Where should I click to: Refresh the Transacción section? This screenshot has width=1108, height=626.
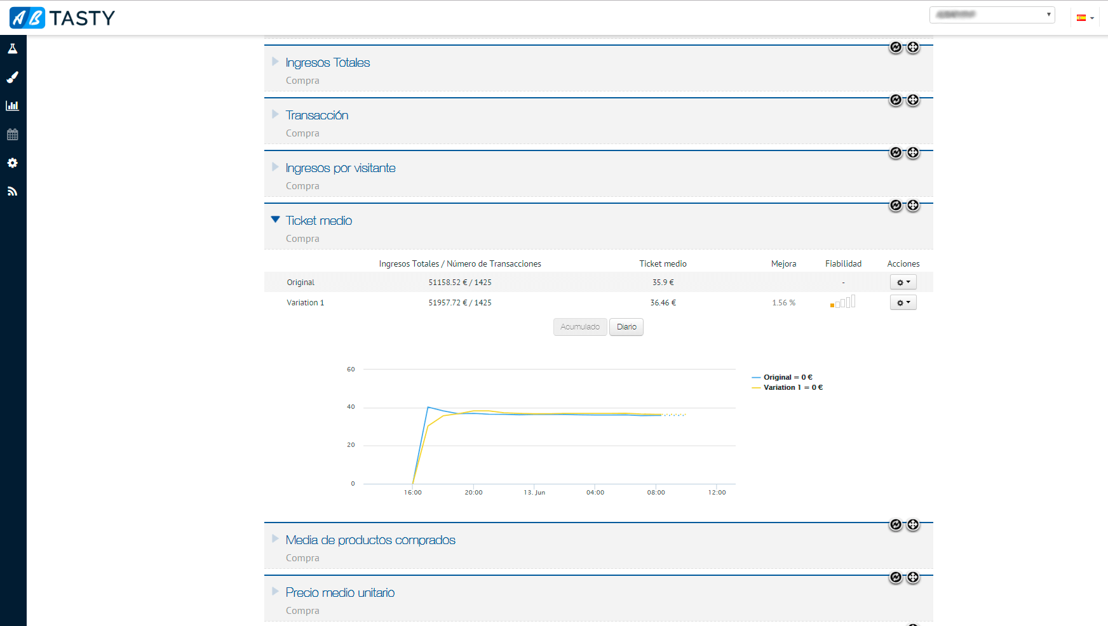coord(896,100)
